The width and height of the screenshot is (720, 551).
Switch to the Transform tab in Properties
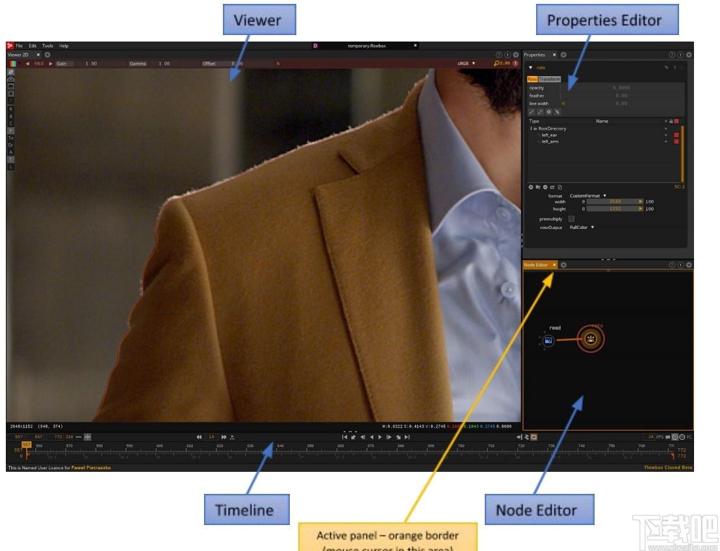click(x=550, y=79)
